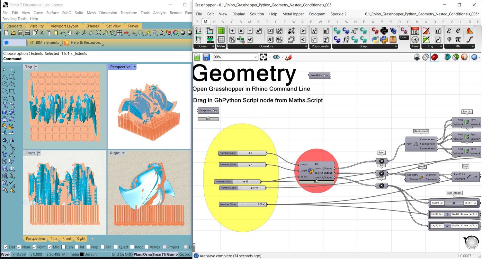Click the Grasshopper Save blue floppy icon
Viewport: 482px width, 259px height.
point(206,57)
